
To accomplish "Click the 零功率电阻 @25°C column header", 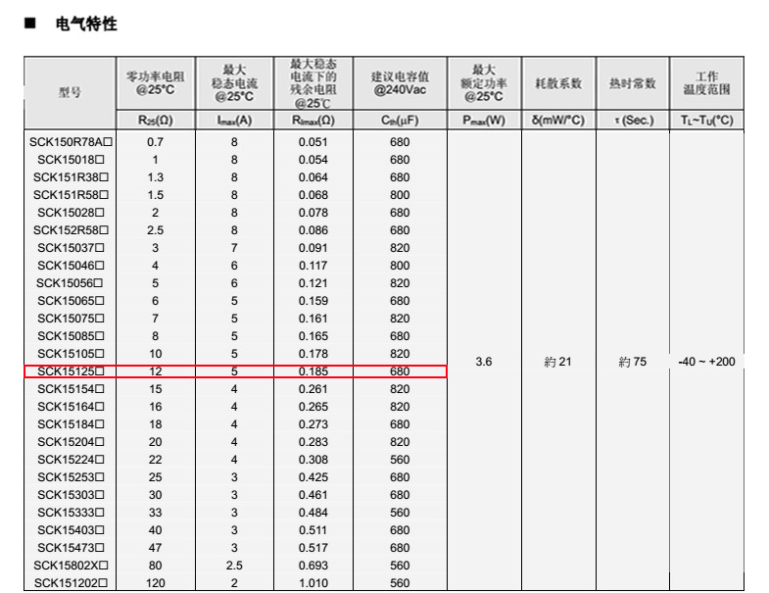I will pyautogui.click(x=155, y=83).
